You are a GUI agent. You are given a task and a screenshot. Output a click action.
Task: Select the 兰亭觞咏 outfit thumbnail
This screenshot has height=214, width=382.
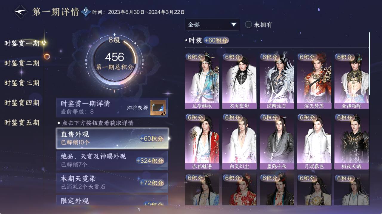[x=202, y=81]
